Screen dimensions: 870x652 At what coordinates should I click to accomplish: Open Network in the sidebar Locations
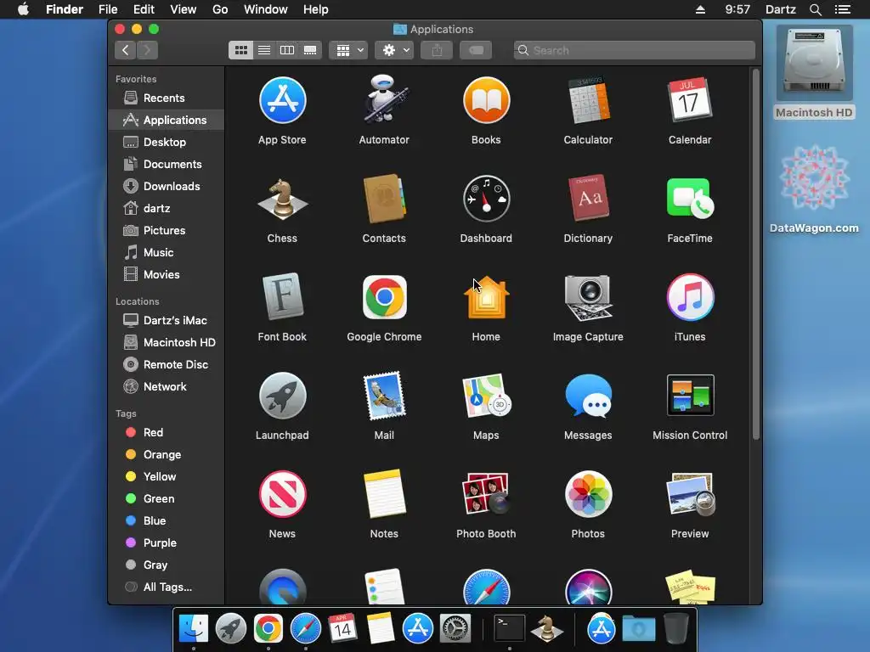point(167,387)
